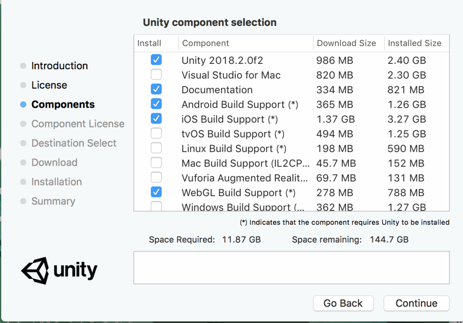Click the '986 MB' download size cell
This screenshot has height=323, width=463.
click(x=335, y=60)
